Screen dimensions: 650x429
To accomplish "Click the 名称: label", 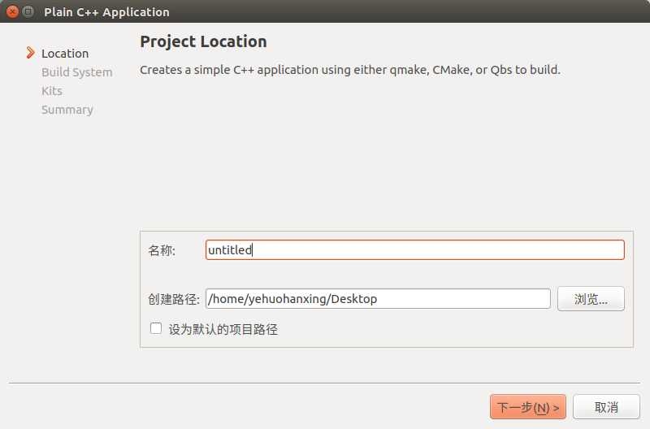I will (162, 250).
